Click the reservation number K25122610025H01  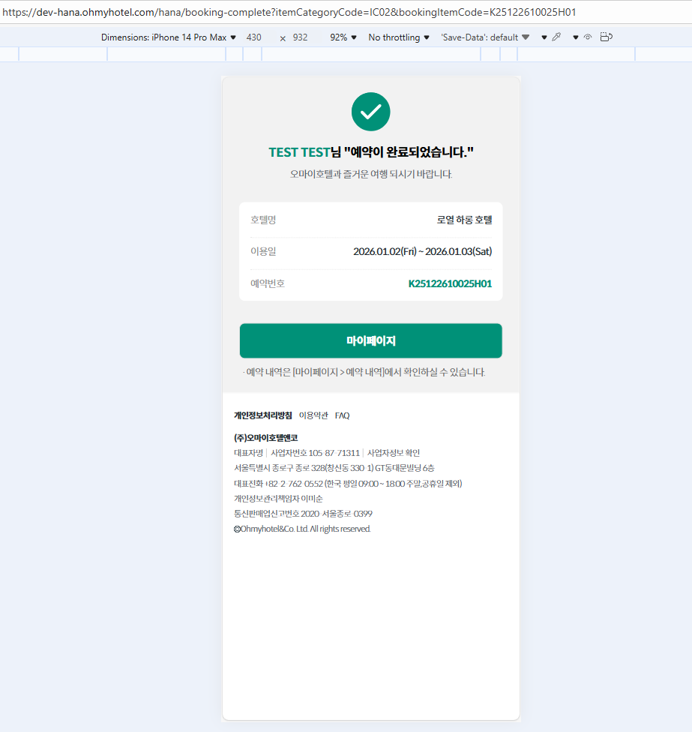[x=450, y=283]
